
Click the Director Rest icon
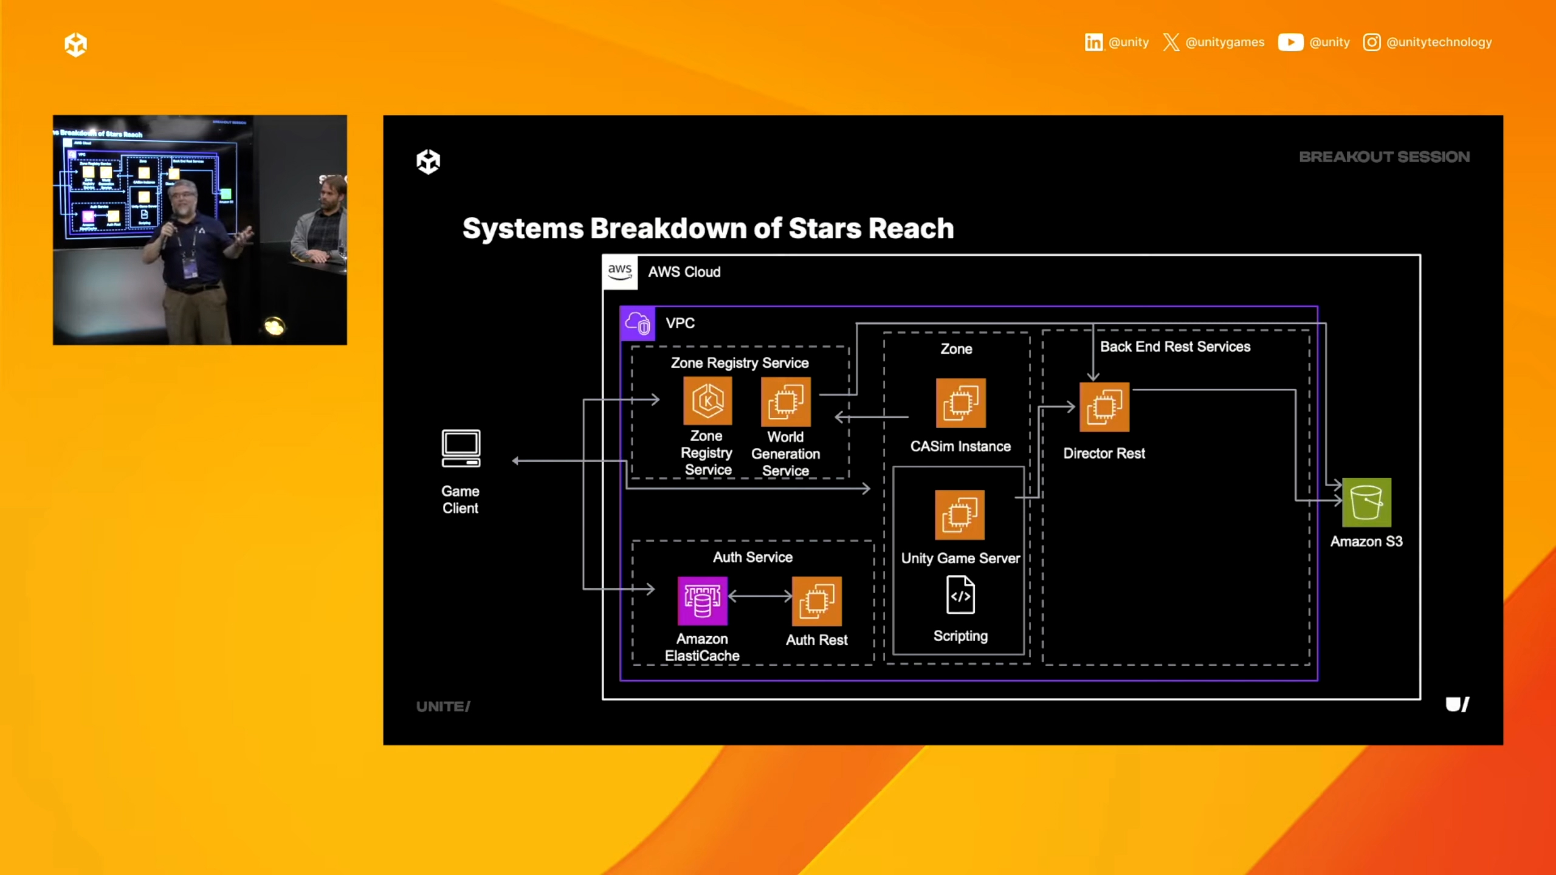[1104, 407]
